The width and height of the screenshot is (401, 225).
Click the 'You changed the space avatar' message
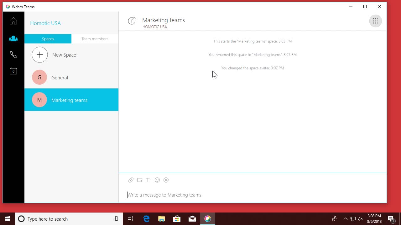point(253,68)
